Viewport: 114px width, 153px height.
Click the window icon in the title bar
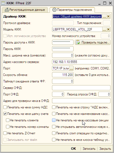3,3
